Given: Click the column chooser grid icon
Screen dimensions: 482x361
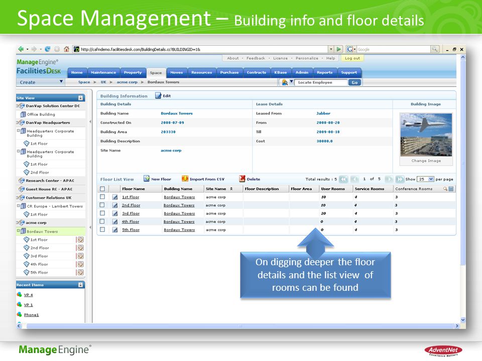Looking at the screenshot, I should (451, 189).
